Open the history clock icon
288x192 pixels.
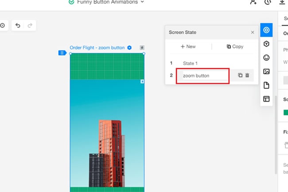pyautogui.click(x=268, y=2)
